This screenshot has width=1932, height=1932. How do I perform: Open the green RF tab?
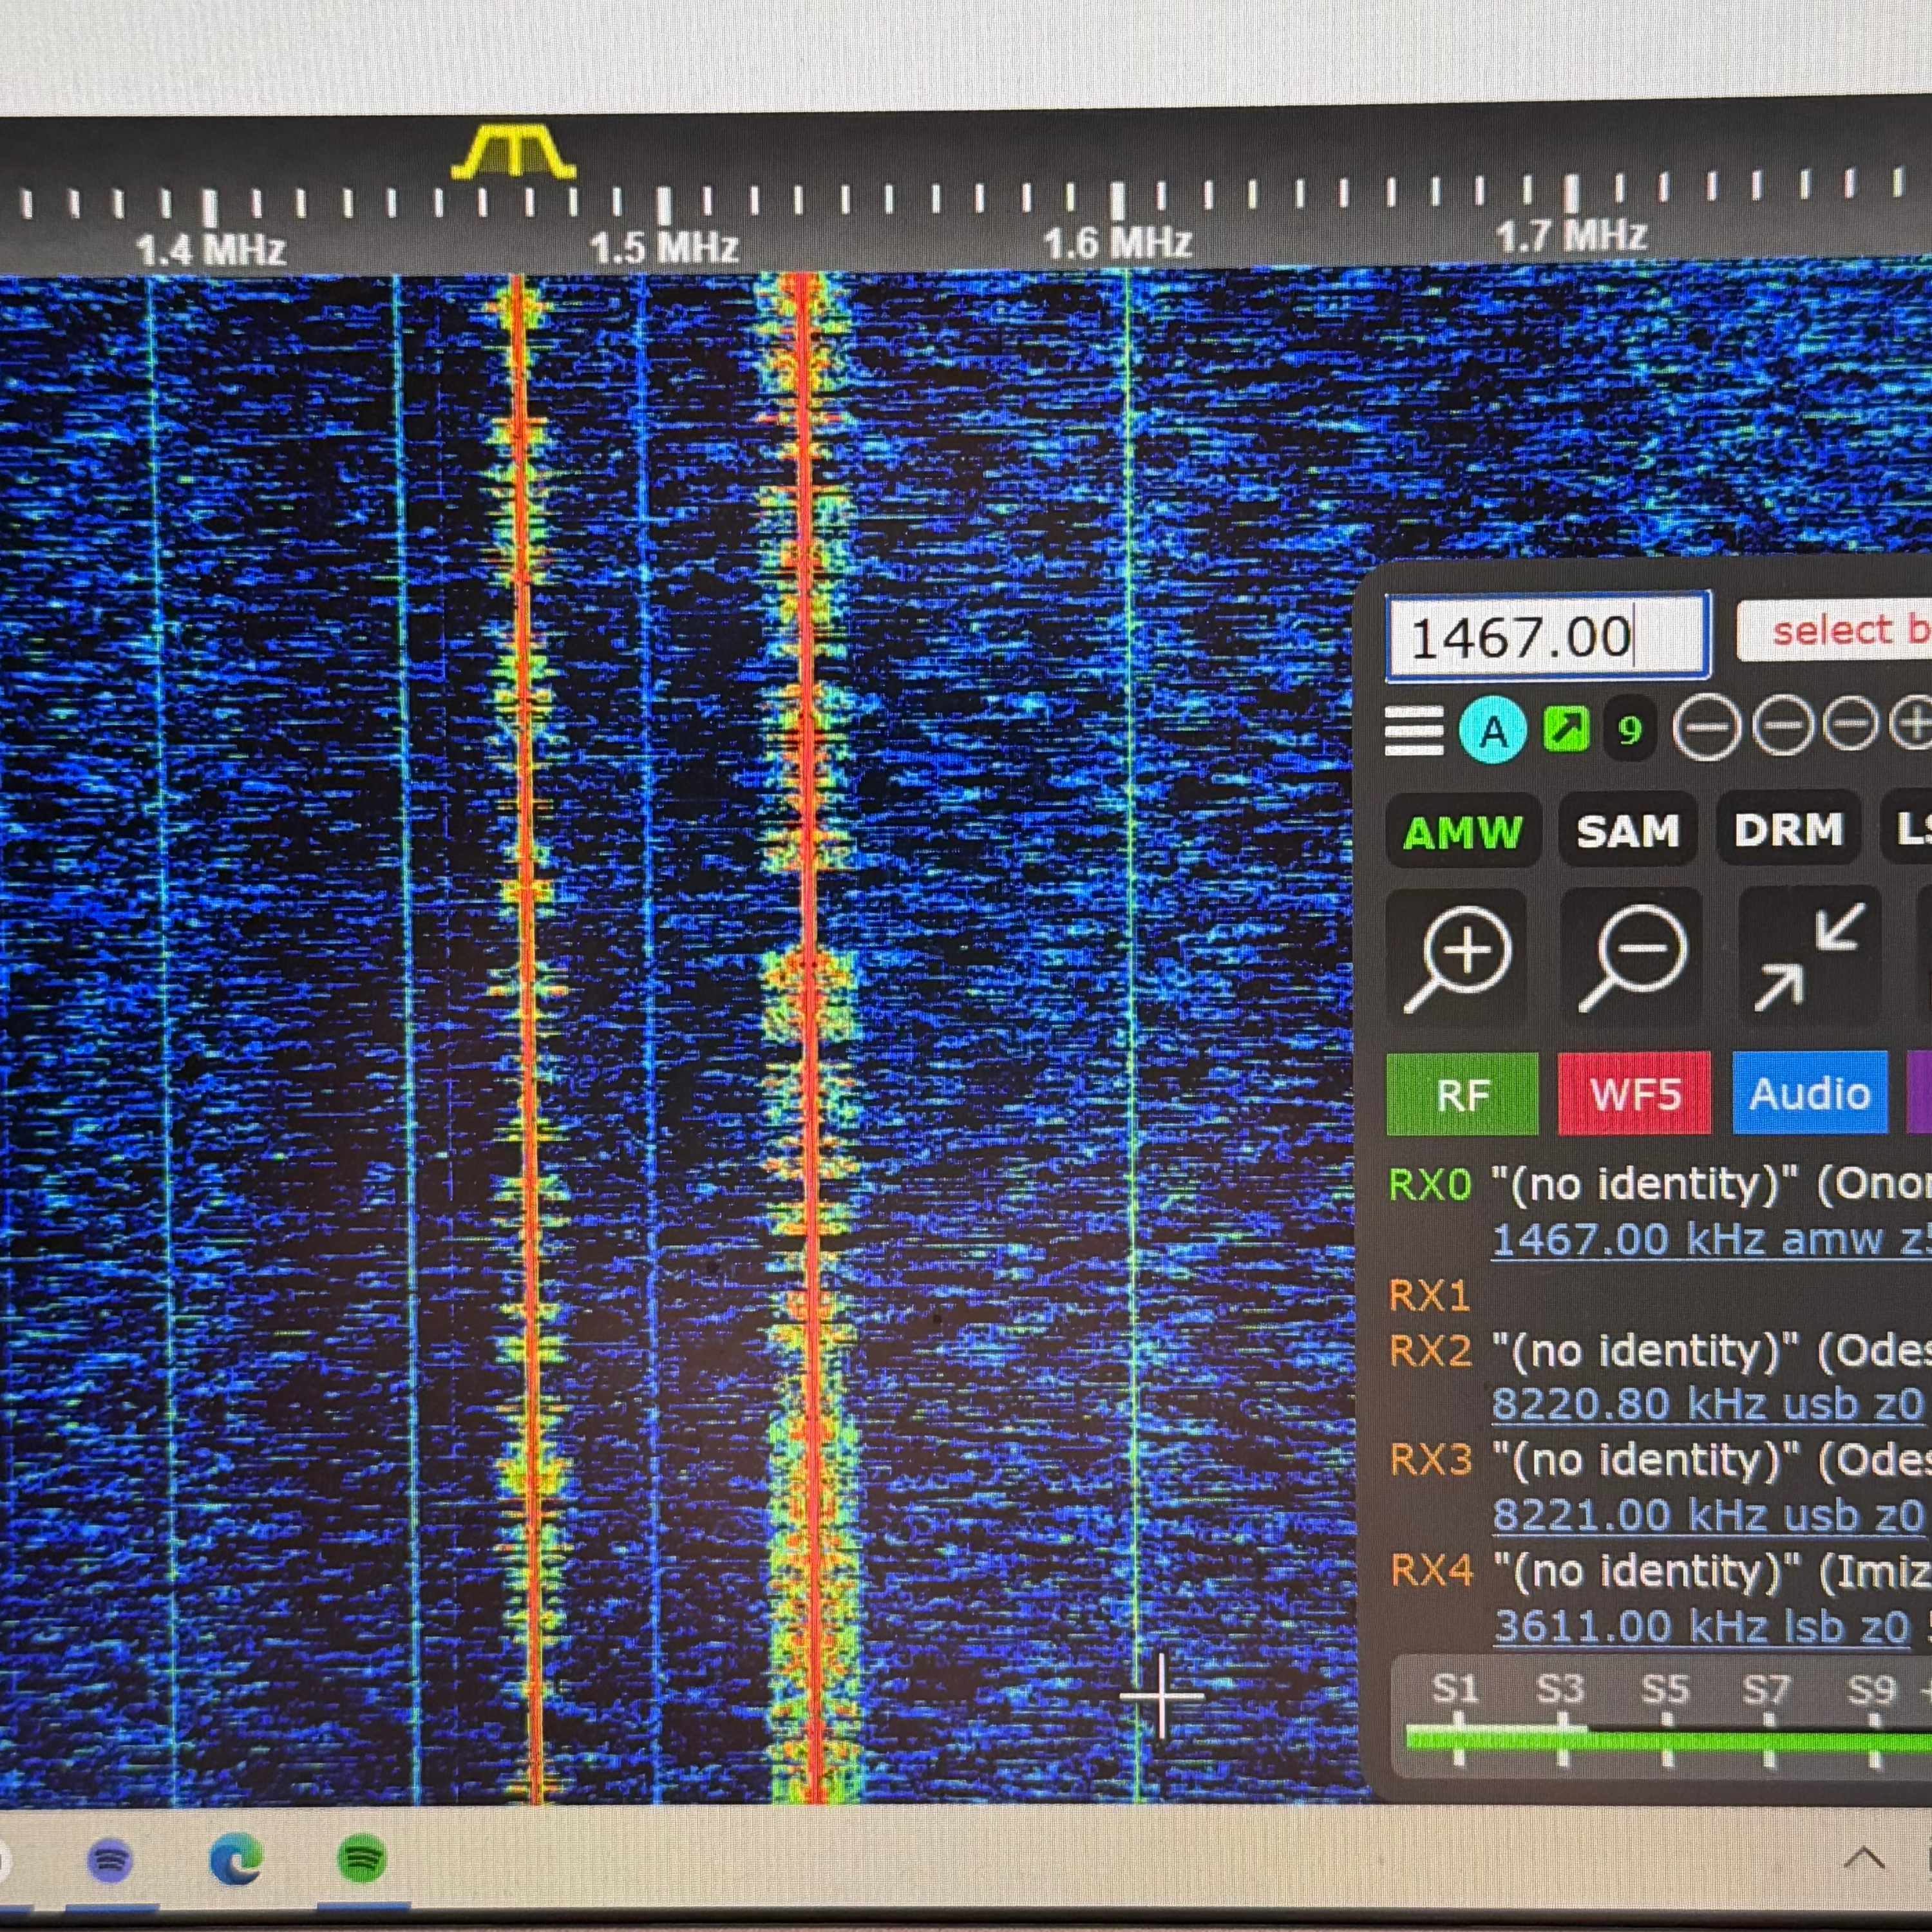coord(1463,1094)
